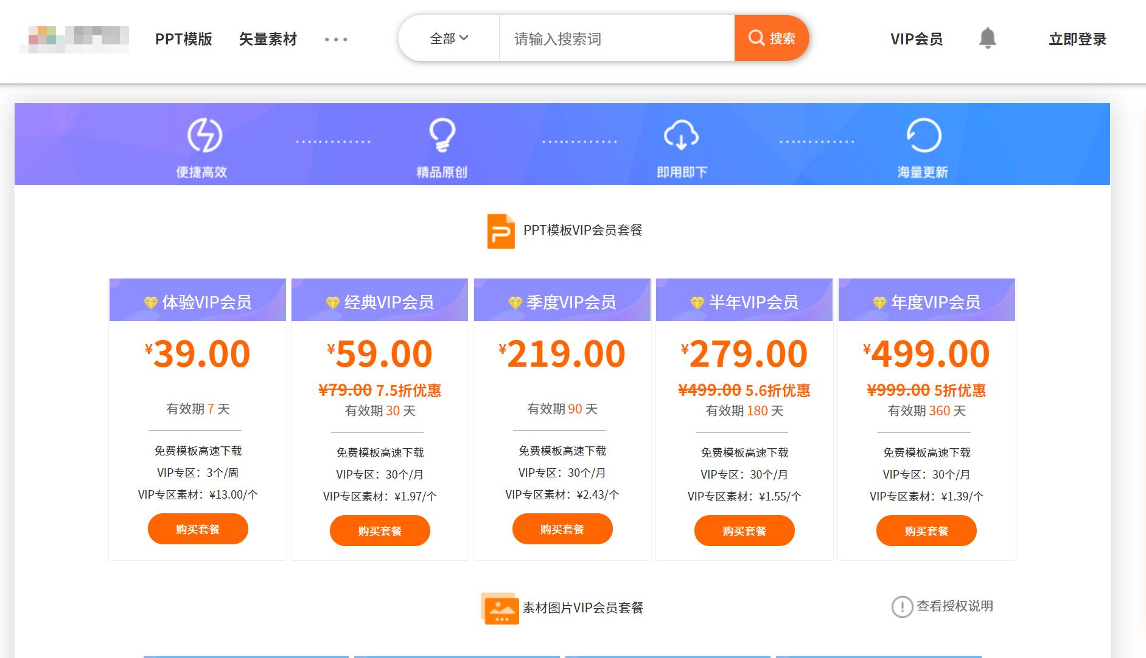1146x658 pixels.
Task: Click the magnifier search icon
Action: coord(756,38)
